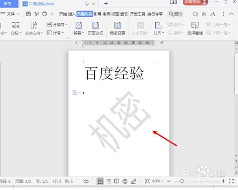Click the login button at top right
This screenshot has width=238, height=190.
(x=195, y=2)
